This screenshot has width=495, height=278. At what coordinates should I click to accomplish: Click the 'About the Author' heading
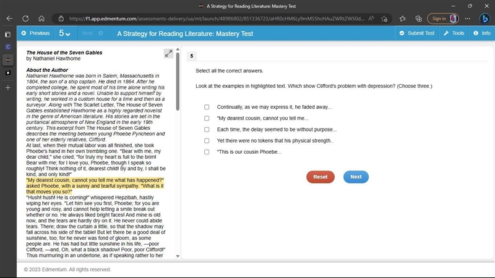[x=47, y=70]
